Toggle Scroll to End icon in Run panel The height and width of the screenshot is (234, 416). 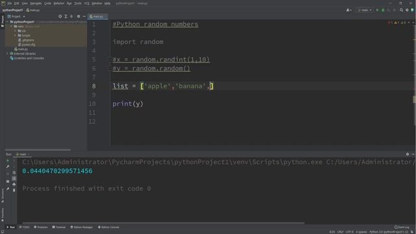coord(14,178)
